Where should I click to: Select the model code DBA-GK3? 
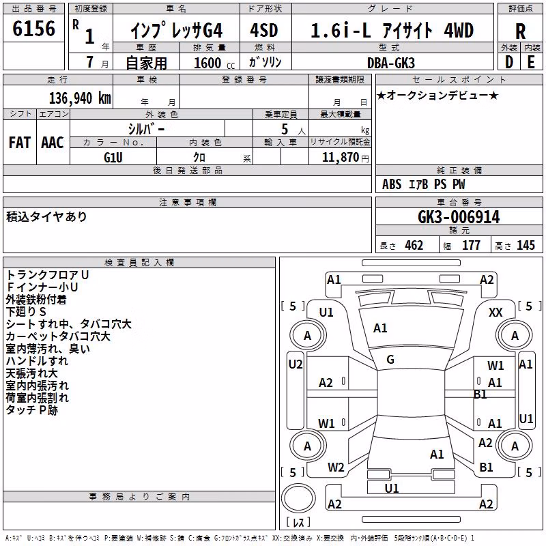click(x=391, y=63)
